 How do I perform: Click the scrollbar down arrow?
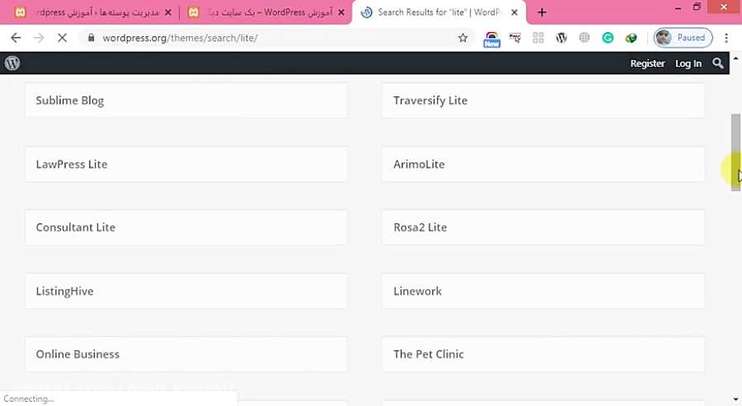point(735,400)
